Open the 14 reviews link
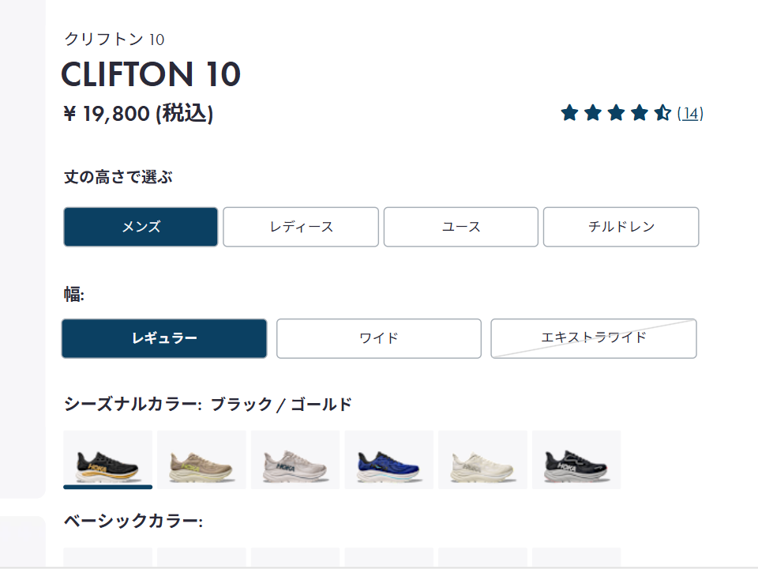This screenshot has width=758, height=569. click(x=690, y=114)
